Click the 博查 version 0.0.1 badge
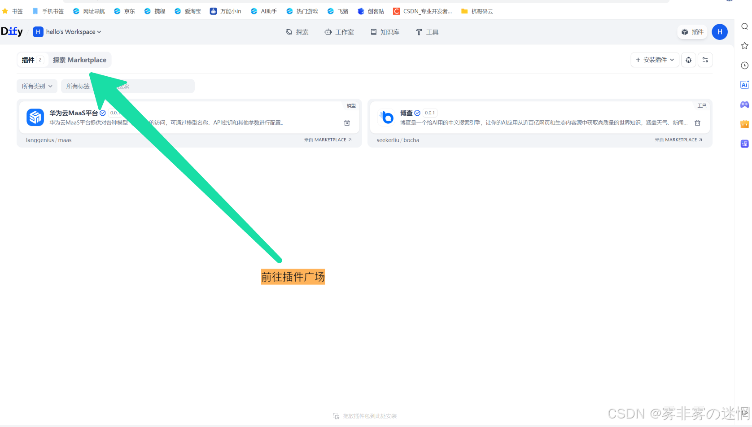The width and height of the screenshot is (752, 427). (x=430, y=113)
